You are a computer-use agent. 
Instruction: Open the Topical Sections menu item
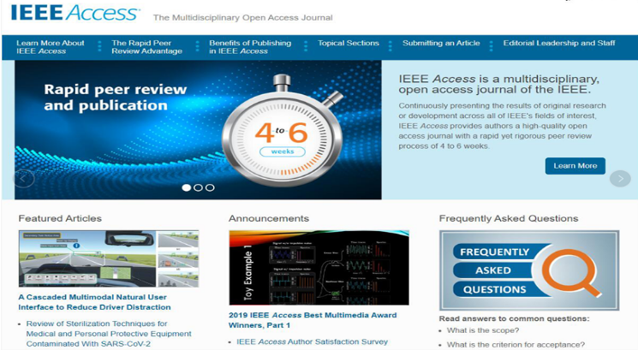coord(348,43)
